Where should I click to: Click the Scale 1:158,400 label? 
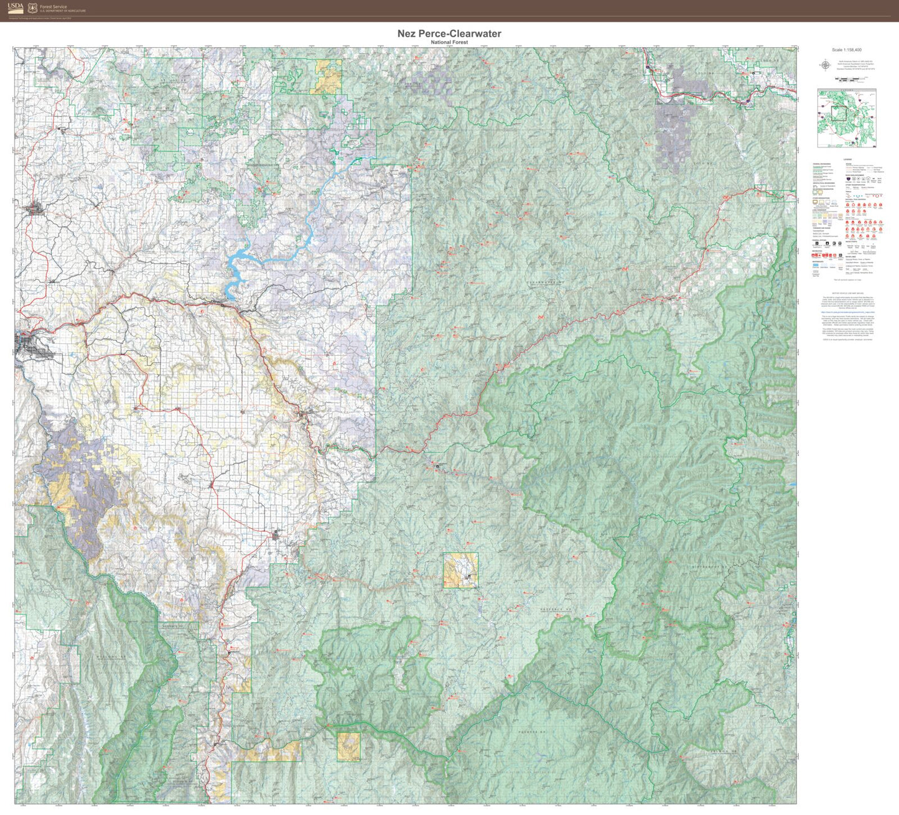pos(846,50)
